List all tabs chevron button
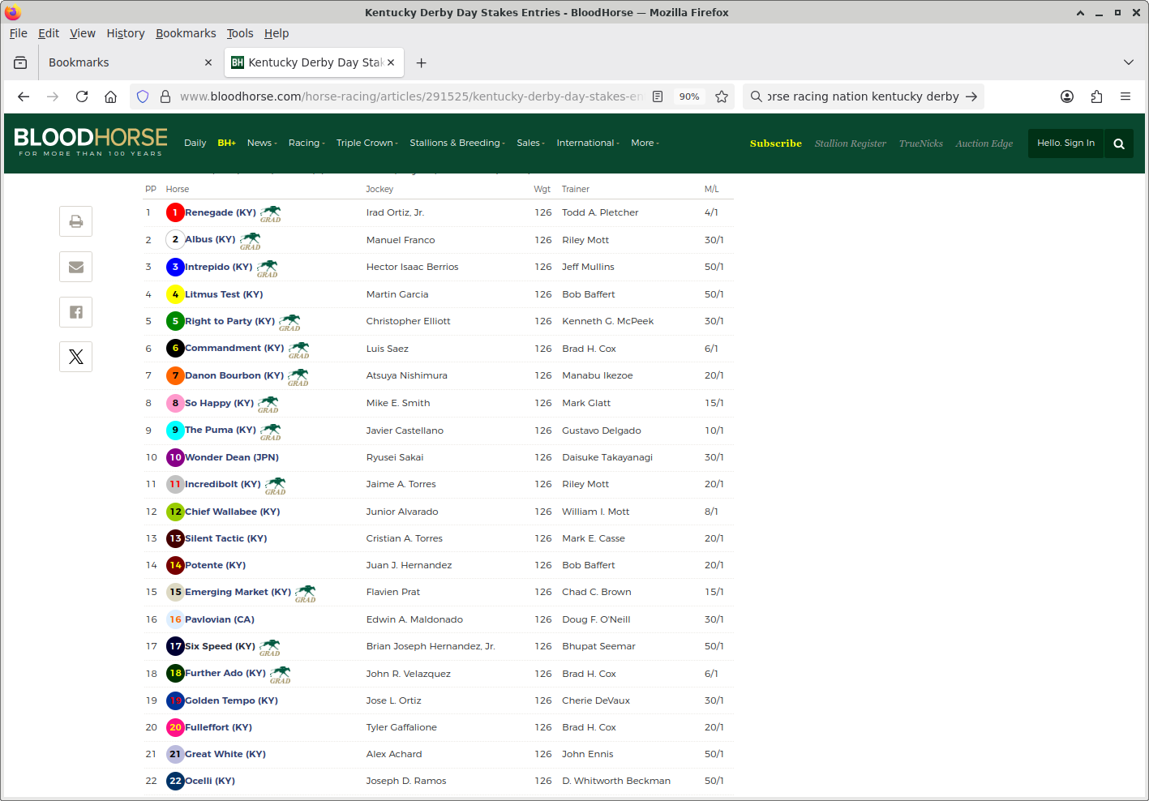The height and width of the screenshot is (801, 1149). coord(1129,62)
